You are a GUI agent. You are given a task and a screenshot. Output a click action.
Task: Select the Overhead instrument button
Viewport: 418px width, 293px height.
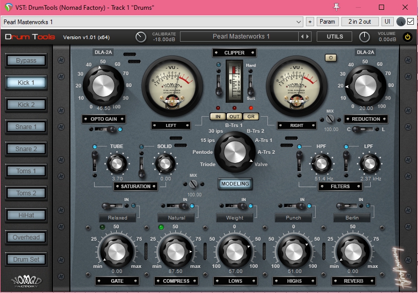pyautogui.click(x=26, y=237)
